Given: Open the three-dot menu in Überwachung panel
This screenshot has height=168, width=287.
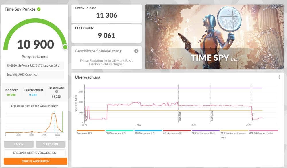Looking at the screenshot, I should point(279,77).
